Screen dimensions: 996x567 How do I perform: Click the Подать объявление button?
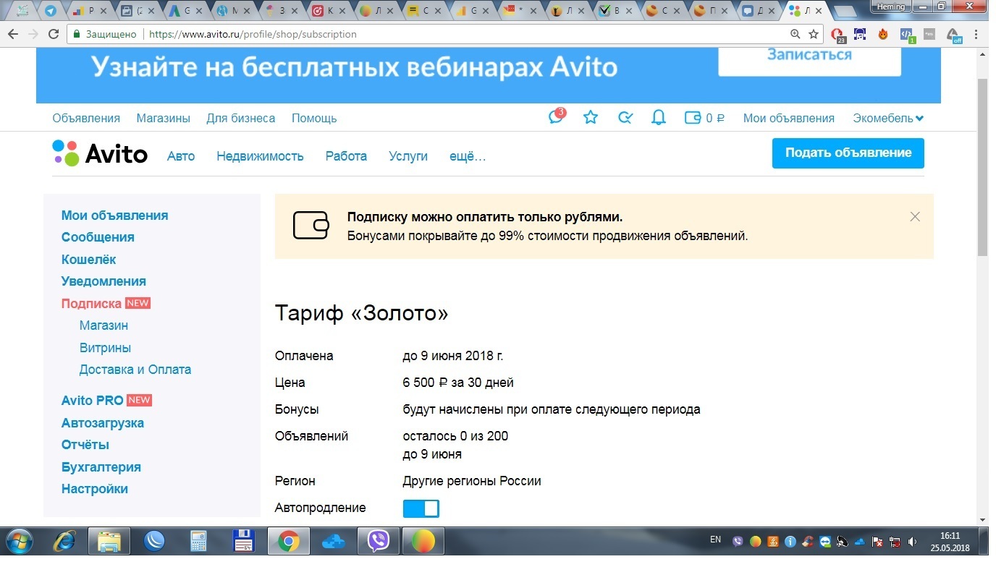pyautogui.click(x=848, y=153)
